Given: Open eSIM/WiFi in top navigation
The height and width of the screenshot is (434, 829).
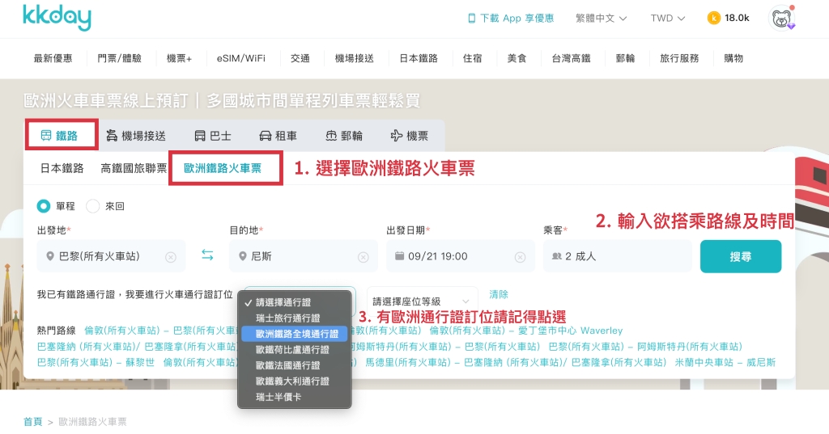Looking at the screenshot, I should (241, 59).
